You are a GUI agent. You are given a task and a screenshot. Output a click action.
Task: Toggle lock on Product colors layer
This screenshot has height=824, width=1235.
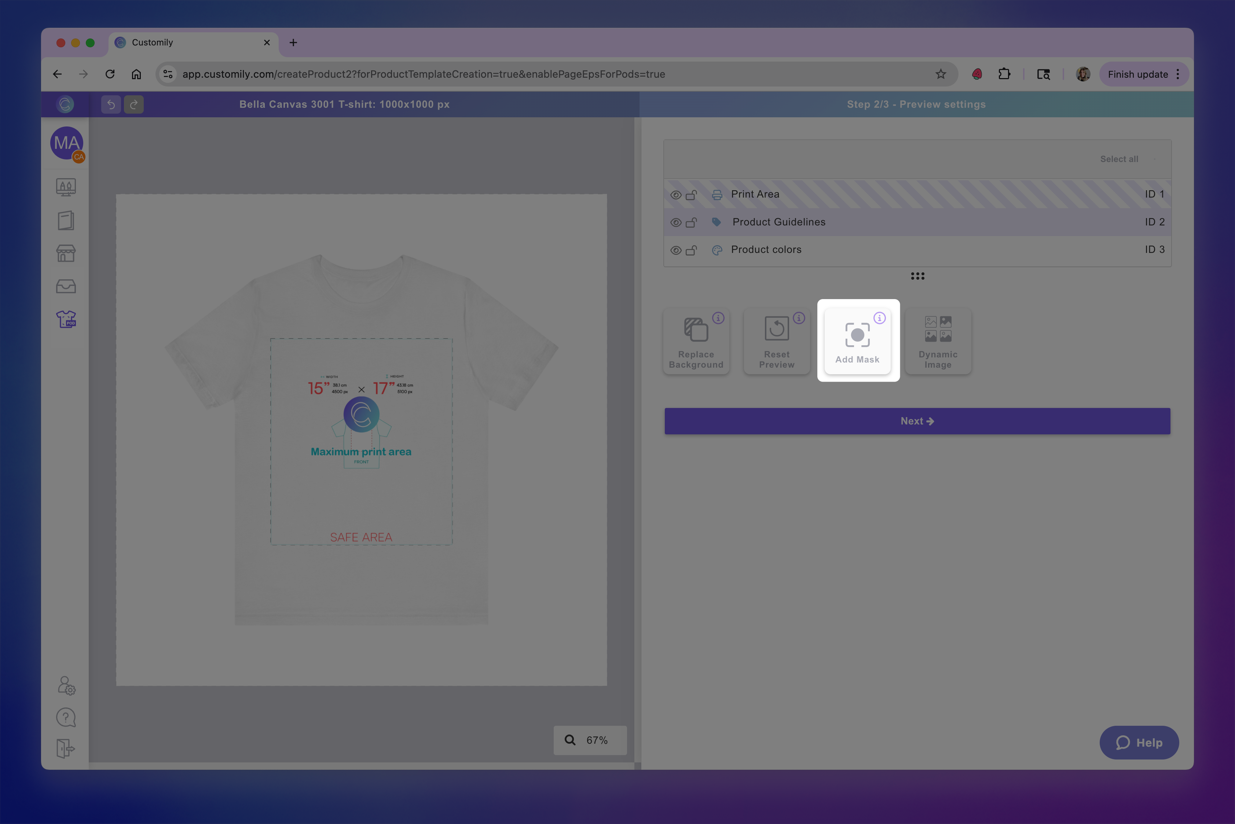(691, 250)
